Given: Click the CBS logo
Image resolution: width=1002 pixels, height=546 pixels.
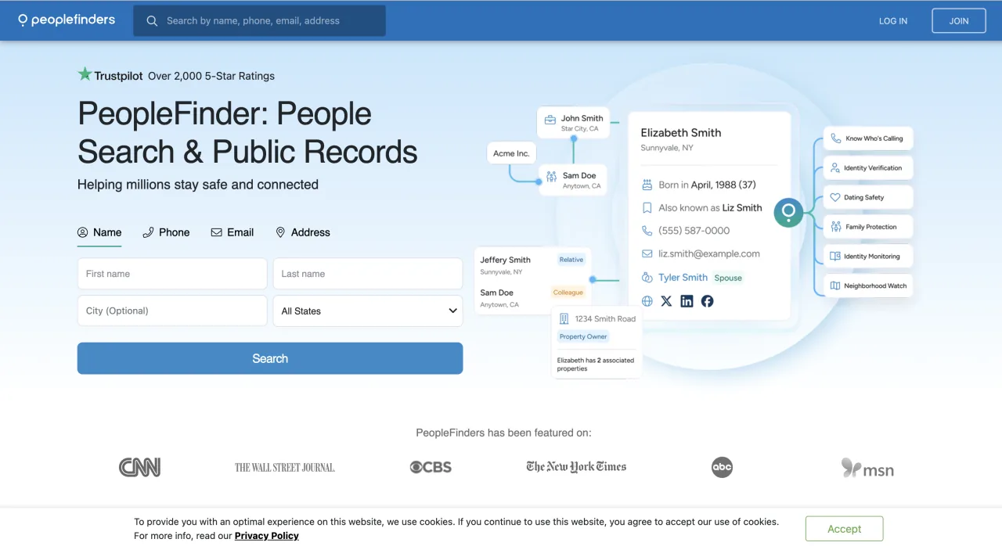Looking at the screenshot, I should 431,467.
